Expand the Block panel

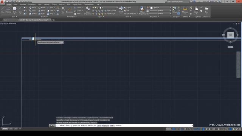(128, 17)
